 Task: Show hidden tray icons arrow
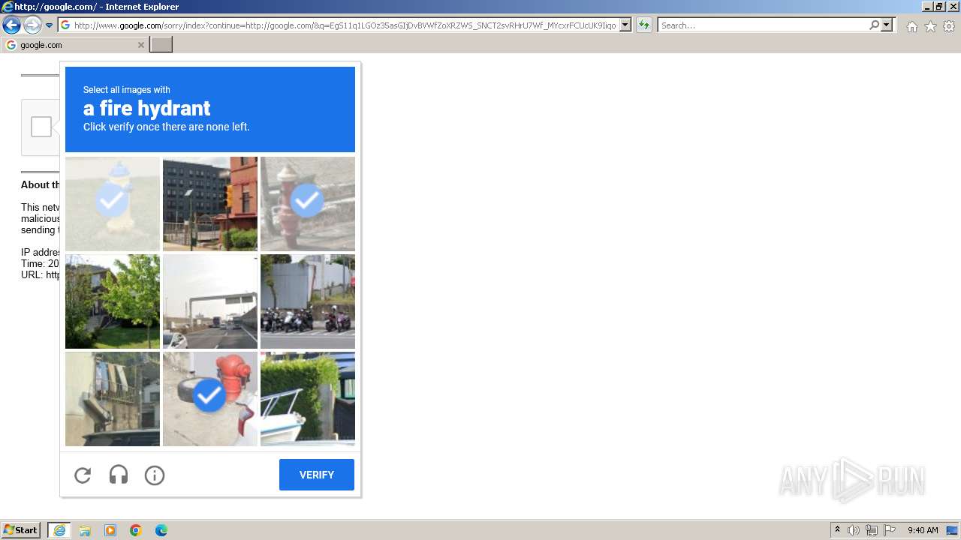tap(837, 530)
